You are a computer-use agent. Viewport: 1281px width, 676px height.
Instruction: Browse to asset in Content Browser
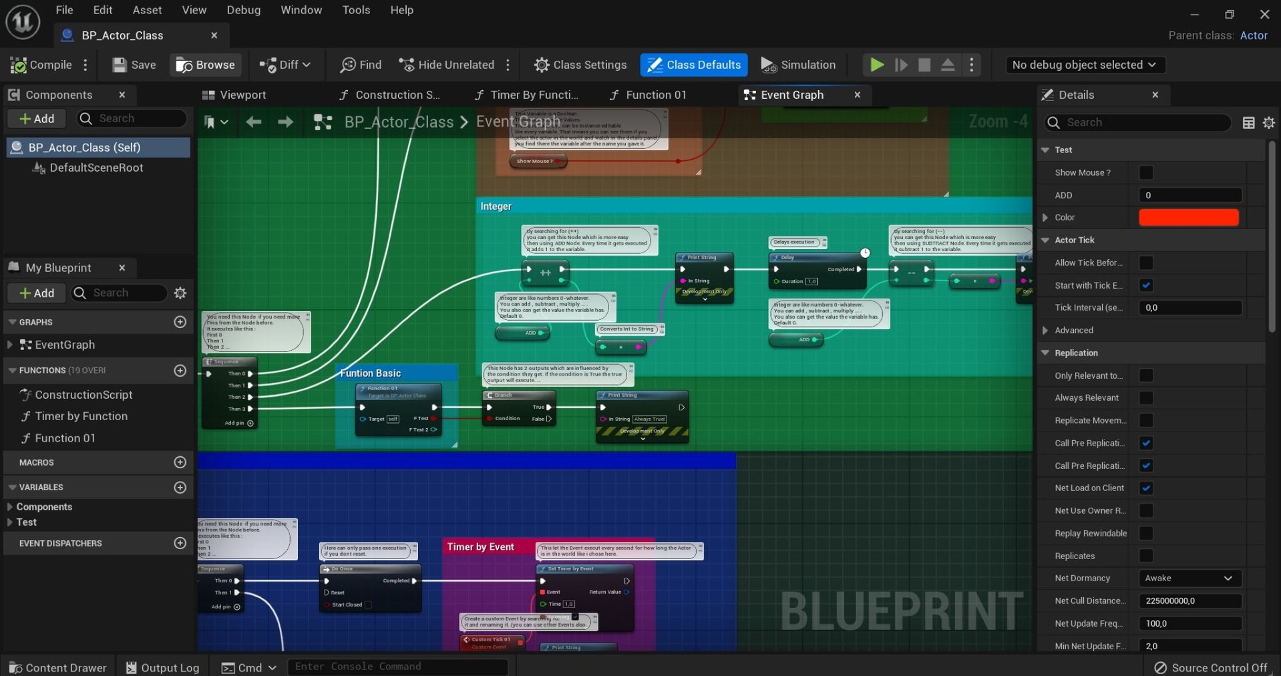(206, 65)
